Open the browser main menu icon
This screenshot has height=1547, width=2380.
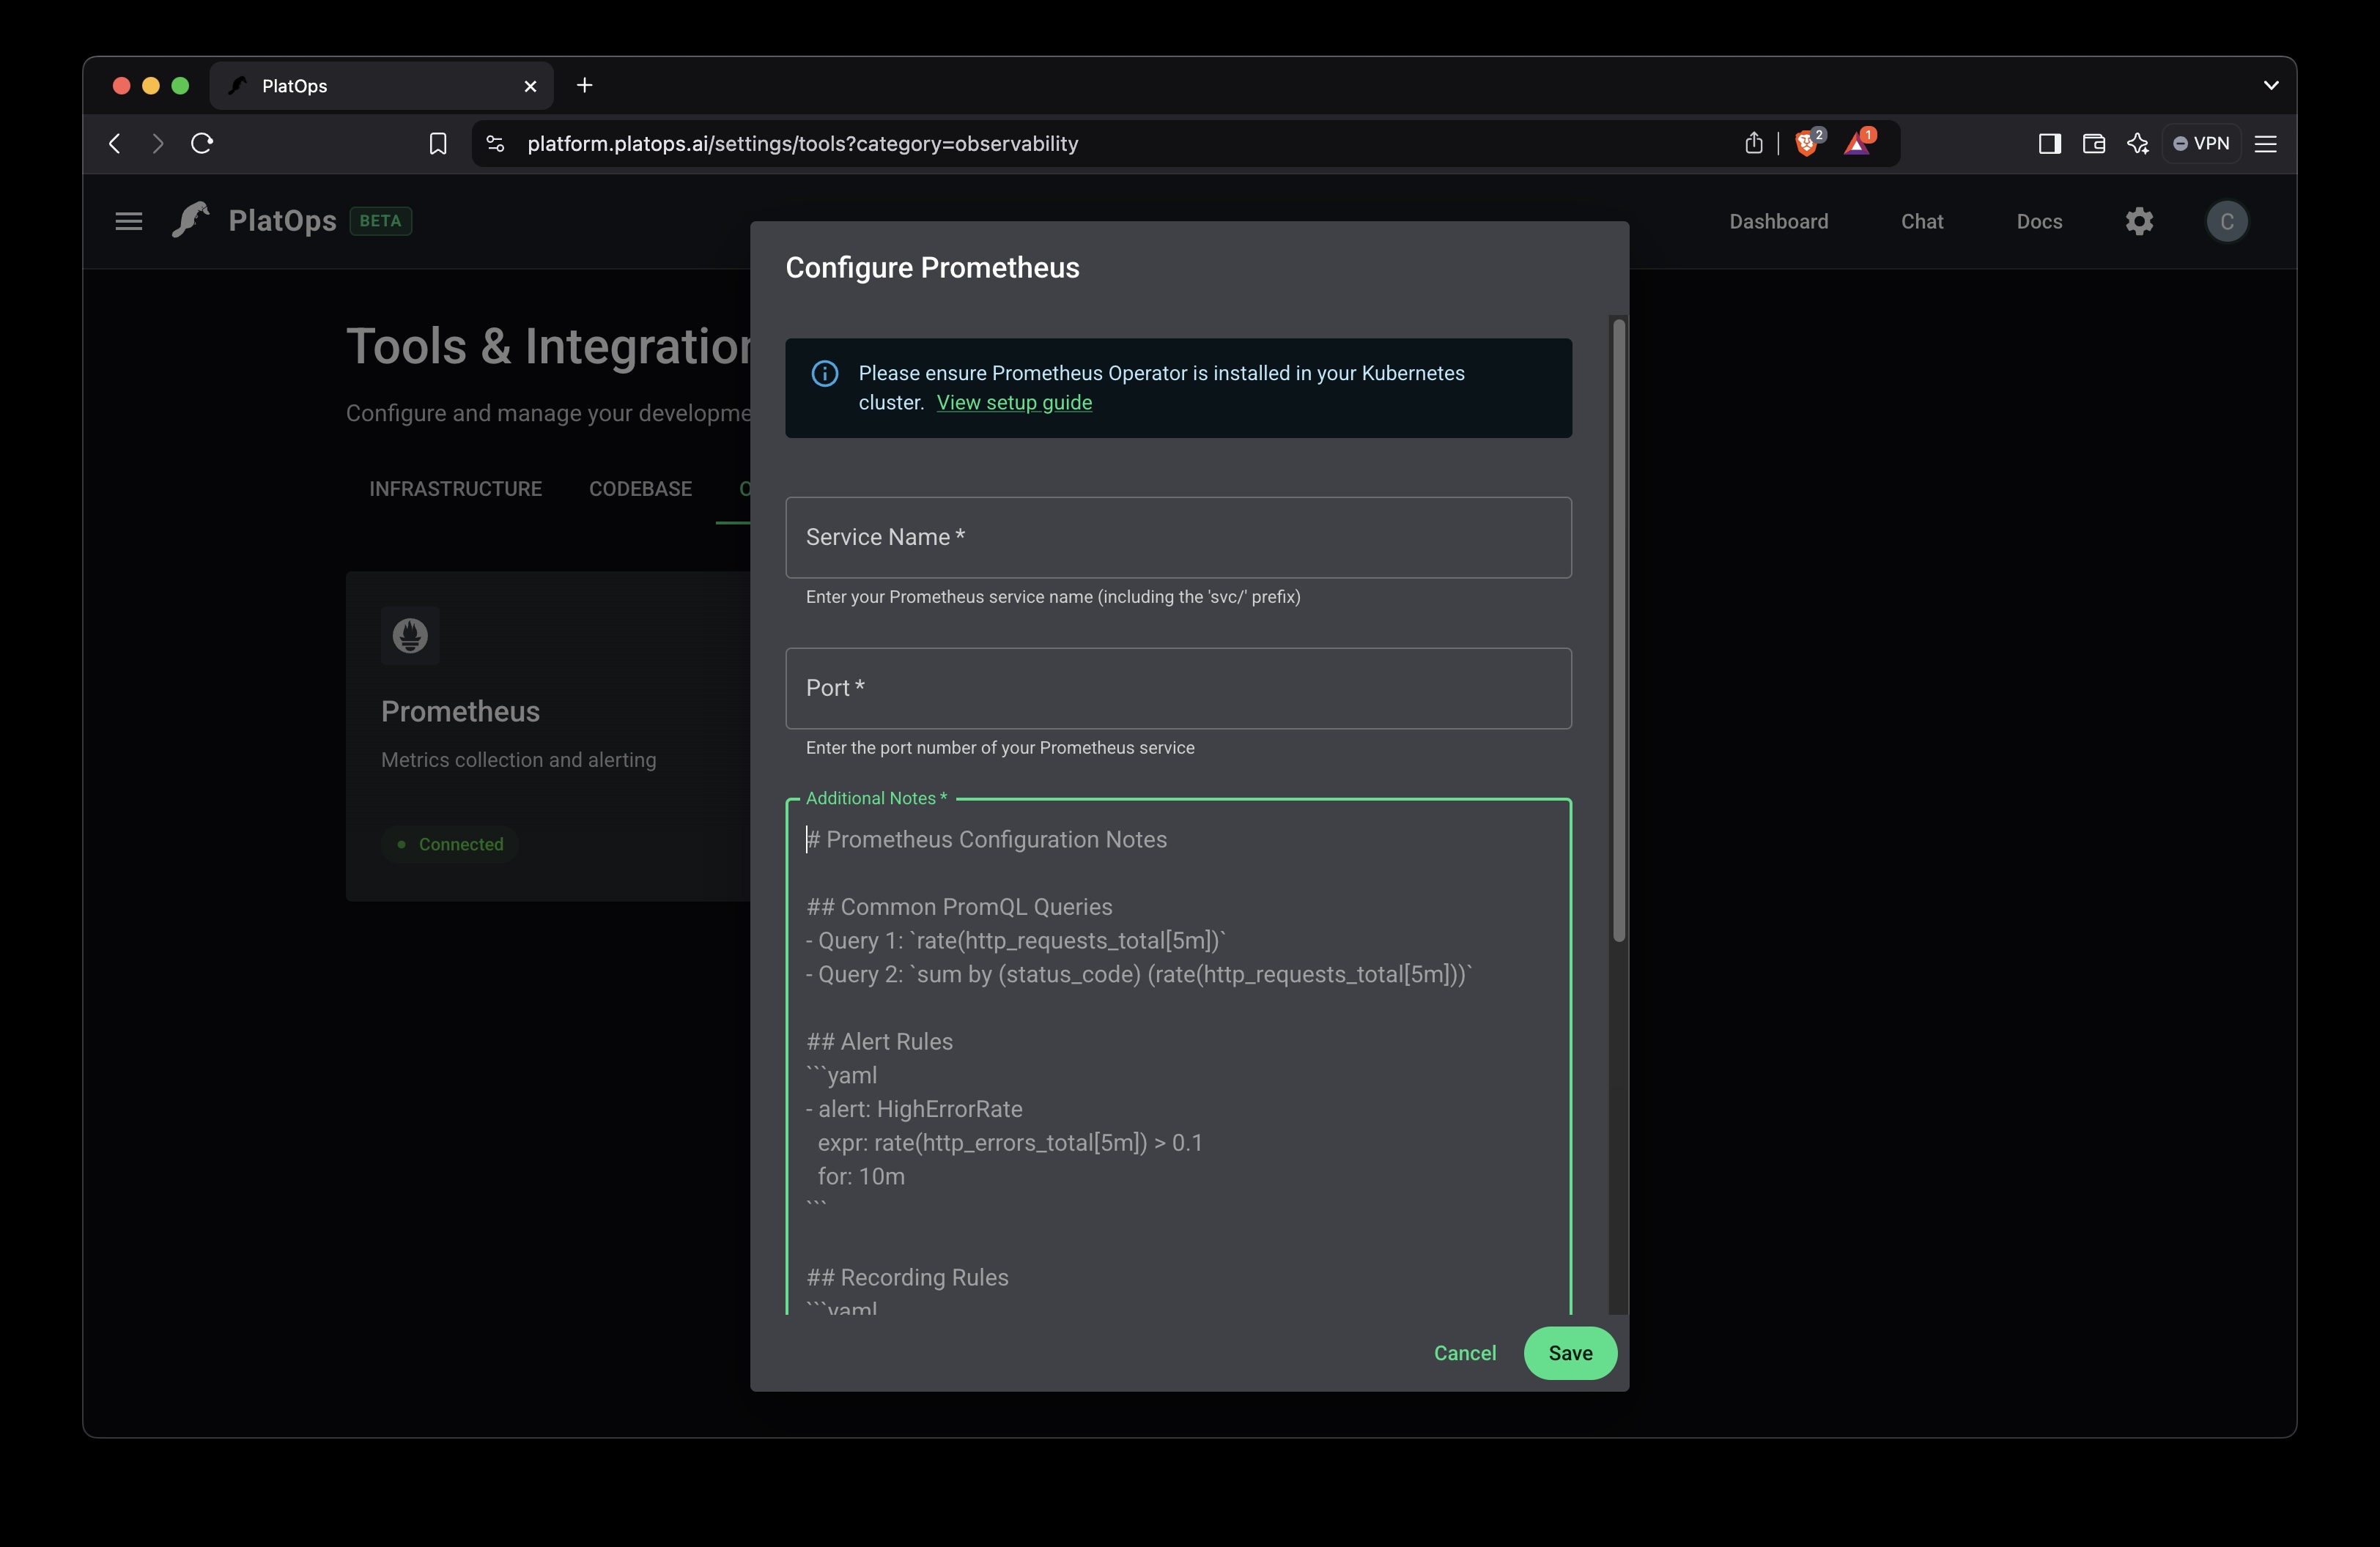click(2266, 144)
